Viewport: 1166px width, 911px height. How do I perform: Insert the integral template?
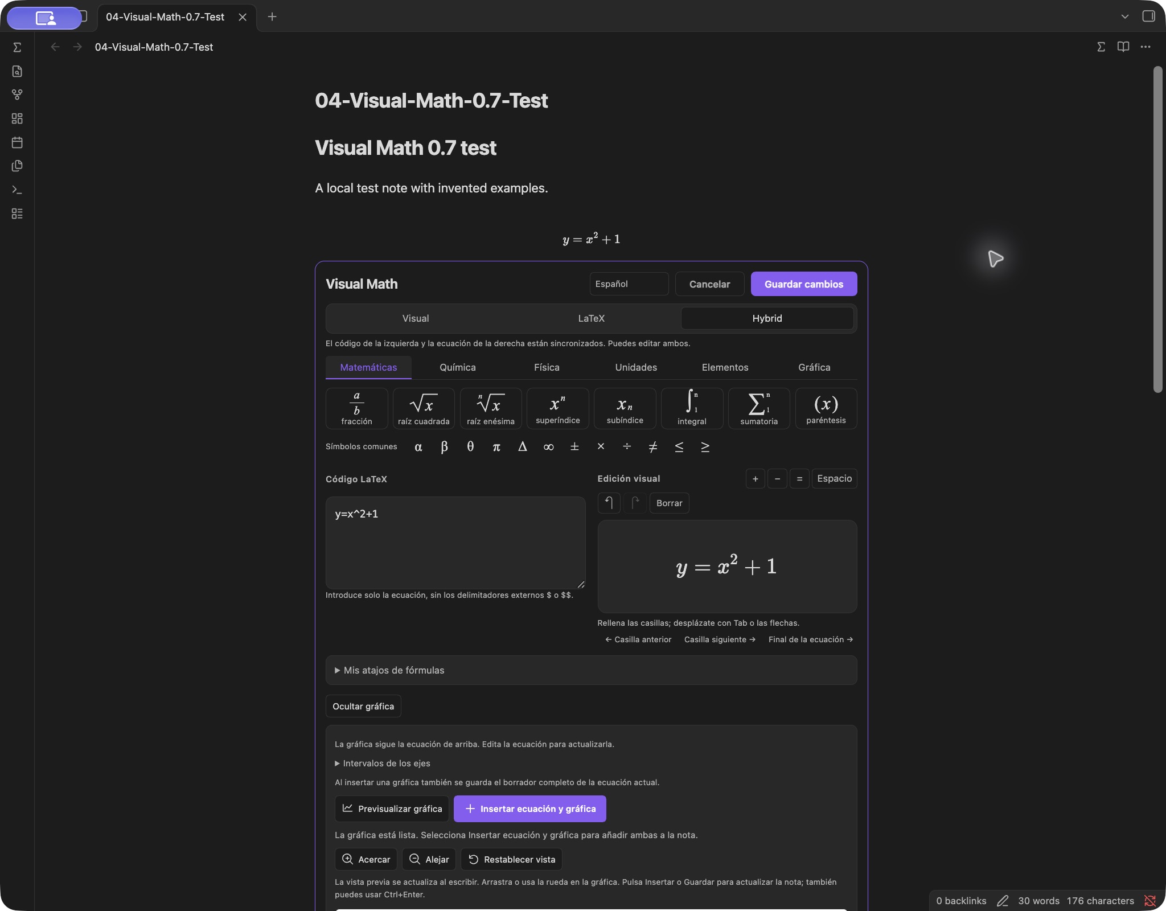pyautogui.click(x=692, y=408)
